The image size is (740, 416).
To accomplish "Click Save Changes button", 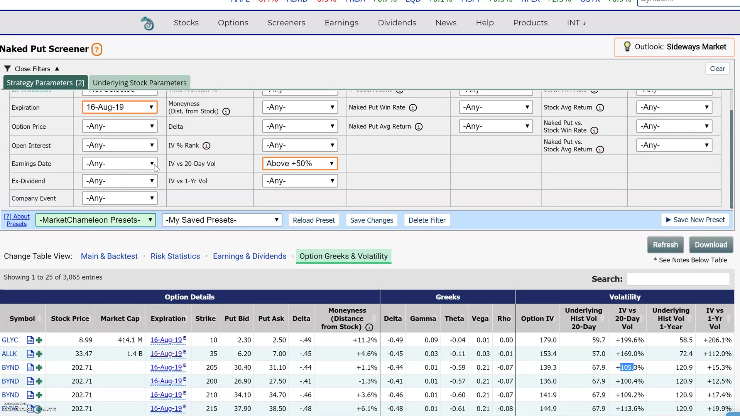I will click(x=372, y=220).
